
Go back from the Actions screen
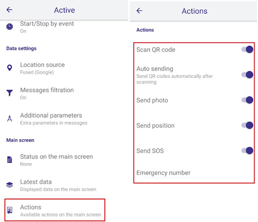(140, 11)
